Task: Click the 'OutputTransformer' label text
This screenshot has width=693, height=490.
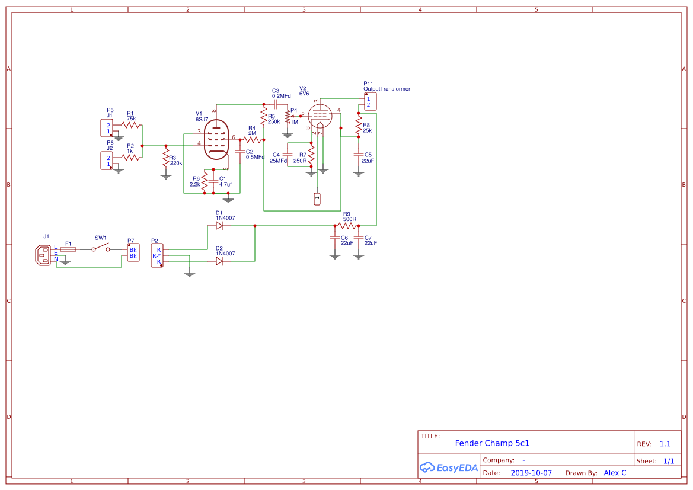Action: tap(387, 89)
